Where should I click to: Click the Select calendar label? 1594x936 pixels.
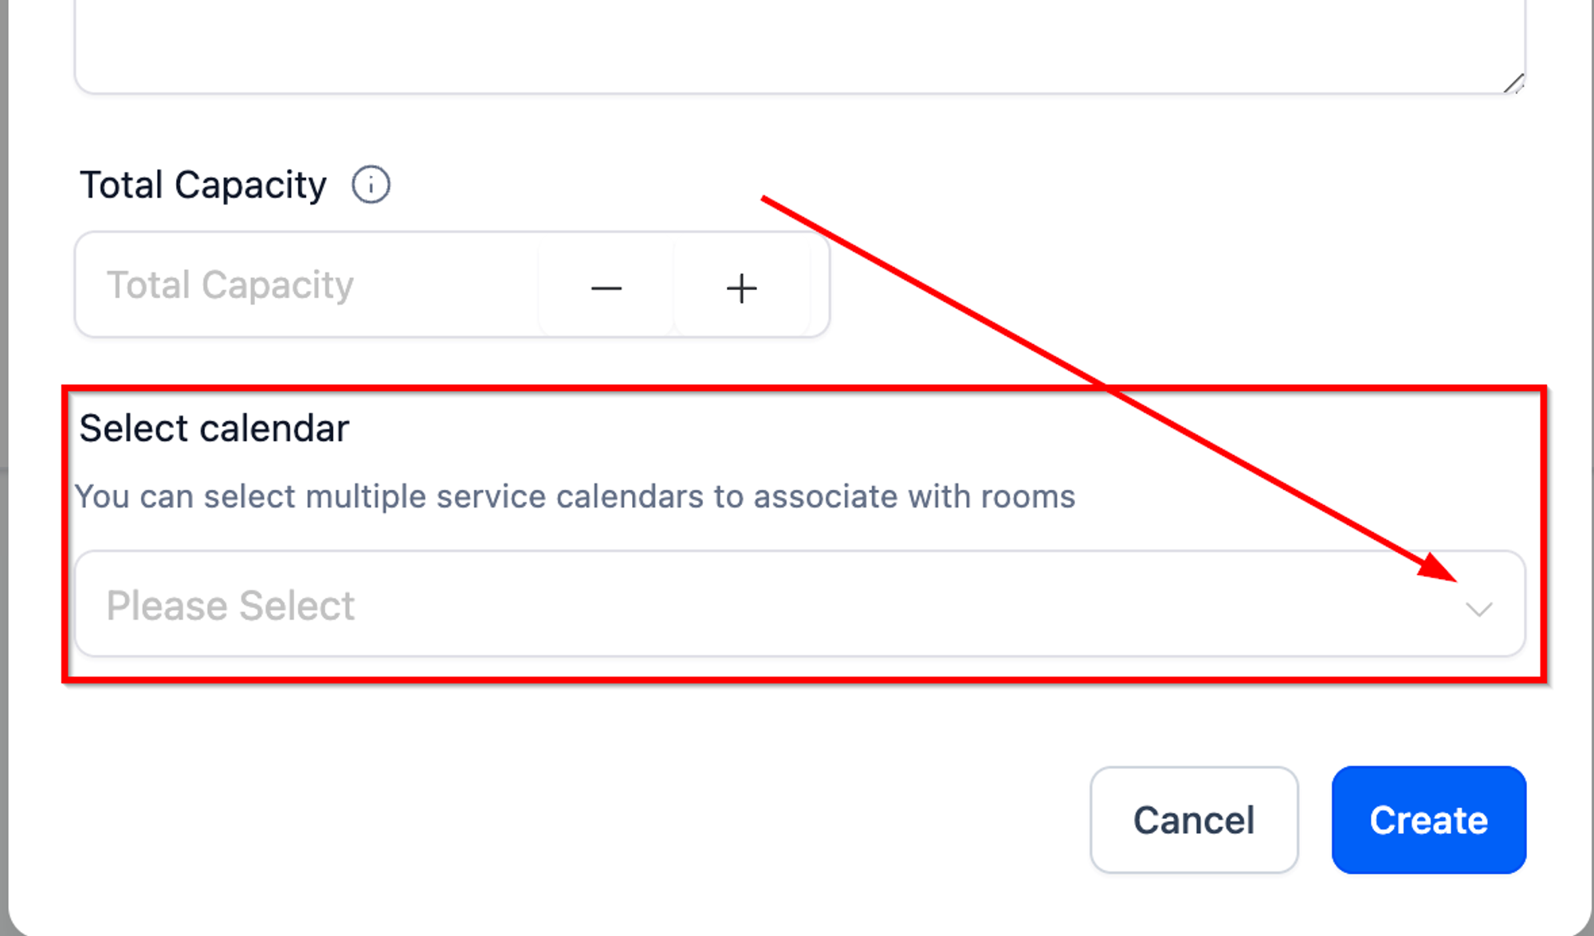point(214,429)
